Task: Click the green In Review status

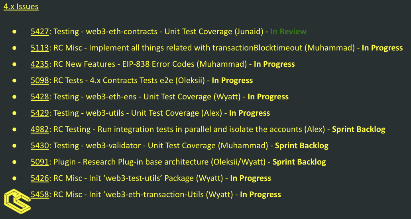Action: click(288, 32)
